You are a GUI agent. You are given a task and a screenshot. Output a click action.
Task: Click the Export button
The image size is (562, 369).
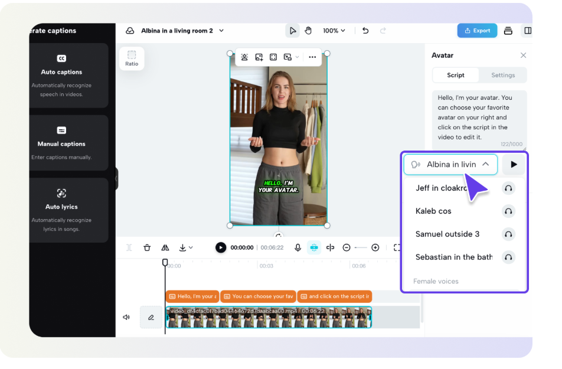click(477, 31)
